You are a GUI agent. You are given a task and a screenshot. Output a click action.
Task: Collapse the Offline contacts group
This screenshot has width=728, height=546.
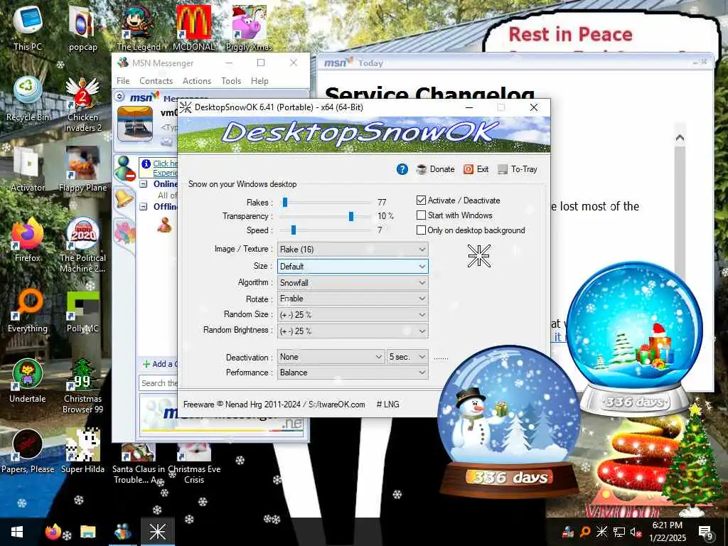[144, 207]
